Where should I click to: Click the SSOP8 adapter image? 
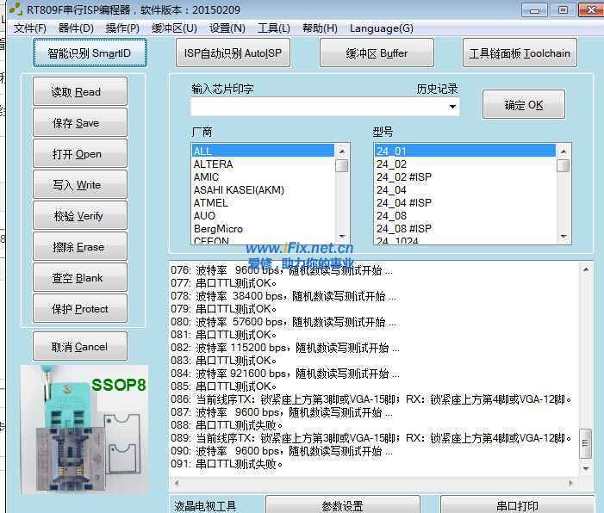tap(84, 430)
